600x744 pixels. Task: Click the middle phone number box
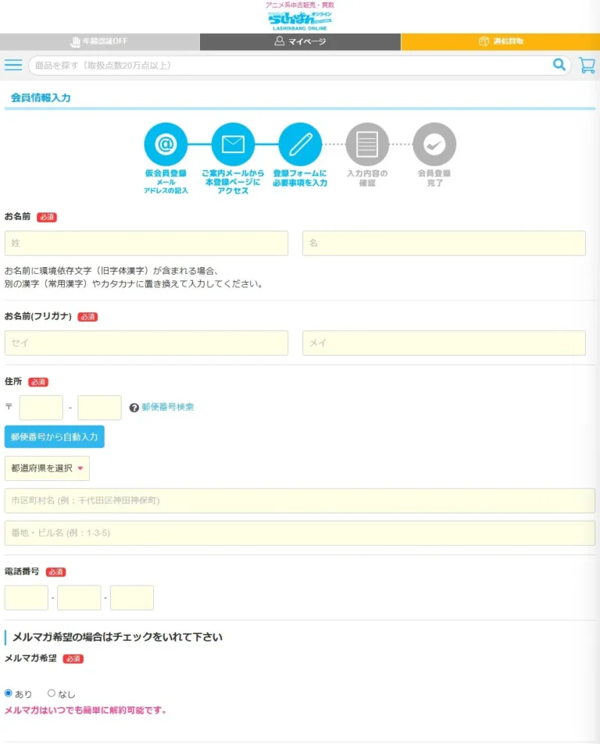click(79, 598)
